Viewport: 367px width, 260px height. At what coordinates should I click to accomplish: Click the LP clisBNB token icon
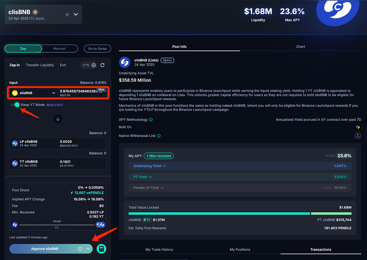[x=15, y=143]
